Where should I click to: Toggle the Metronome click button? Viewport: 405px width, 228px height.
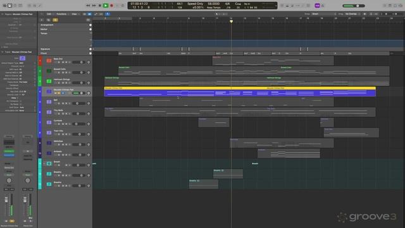pyautogui.click(x=323, y=6)
